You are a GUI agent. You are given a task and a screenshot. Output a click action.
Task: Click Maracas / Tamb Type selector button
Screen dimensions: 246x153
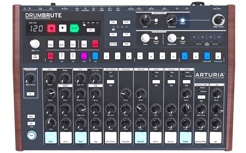coord(201,97)
